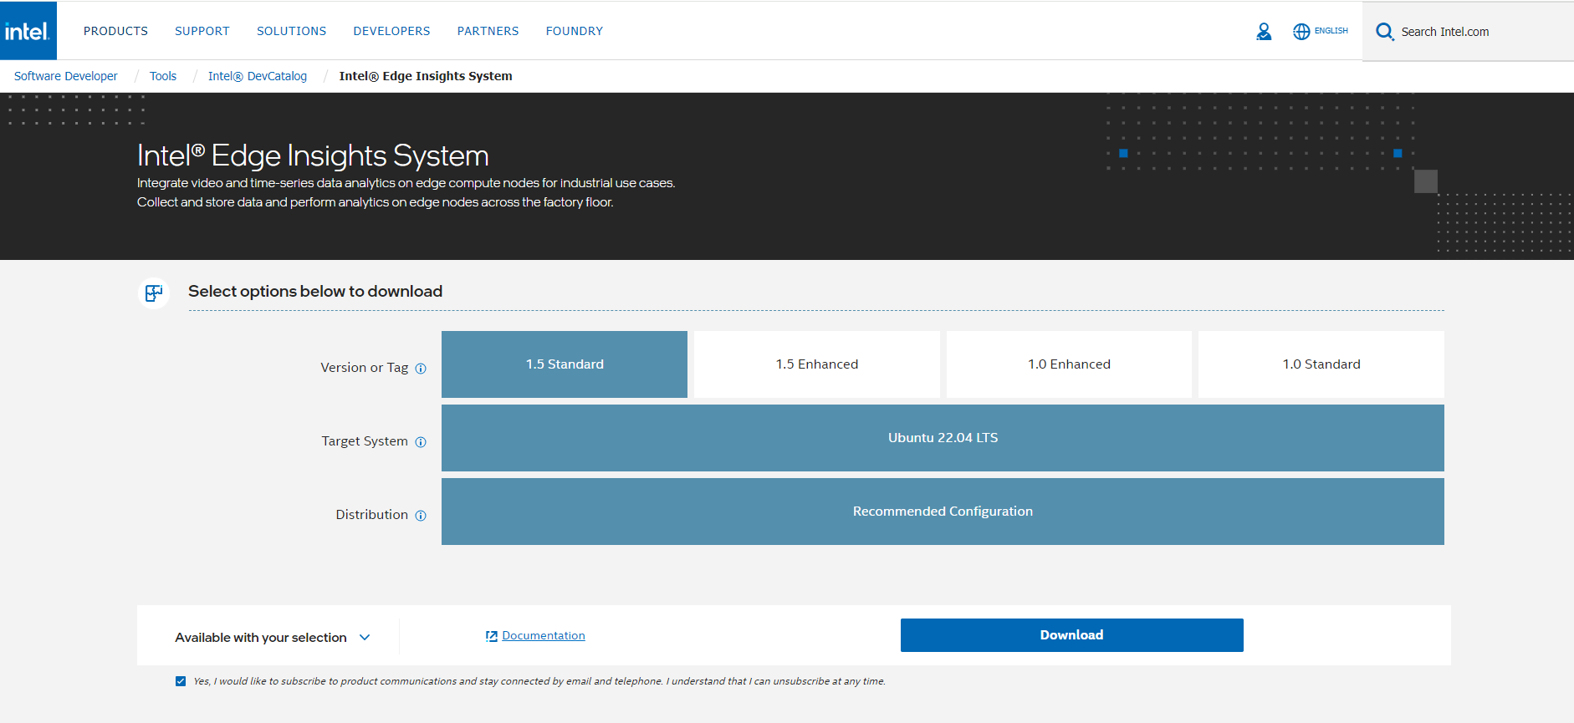The height and width of the screenshot is (723, 1574).
Task: Select the 1.0 Standard version option
Action: click(x=1321, y=364)
